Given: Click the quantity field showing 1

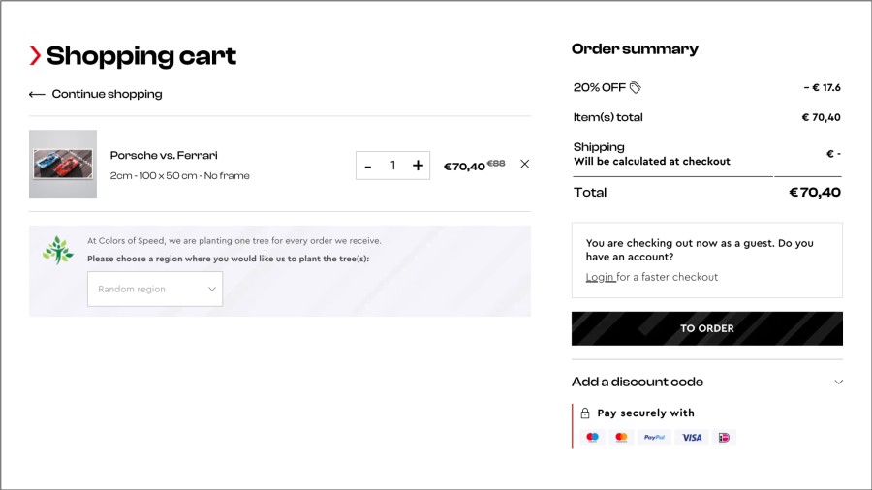Looking at the screenshot, I should (x=392, y=166).
